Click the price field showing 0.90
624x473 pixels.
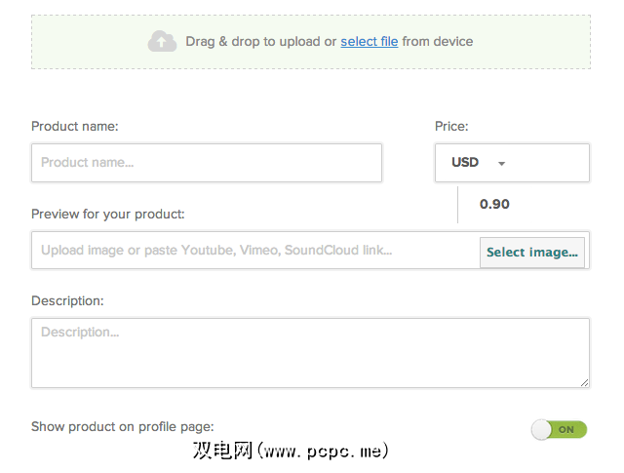point(494,205)
